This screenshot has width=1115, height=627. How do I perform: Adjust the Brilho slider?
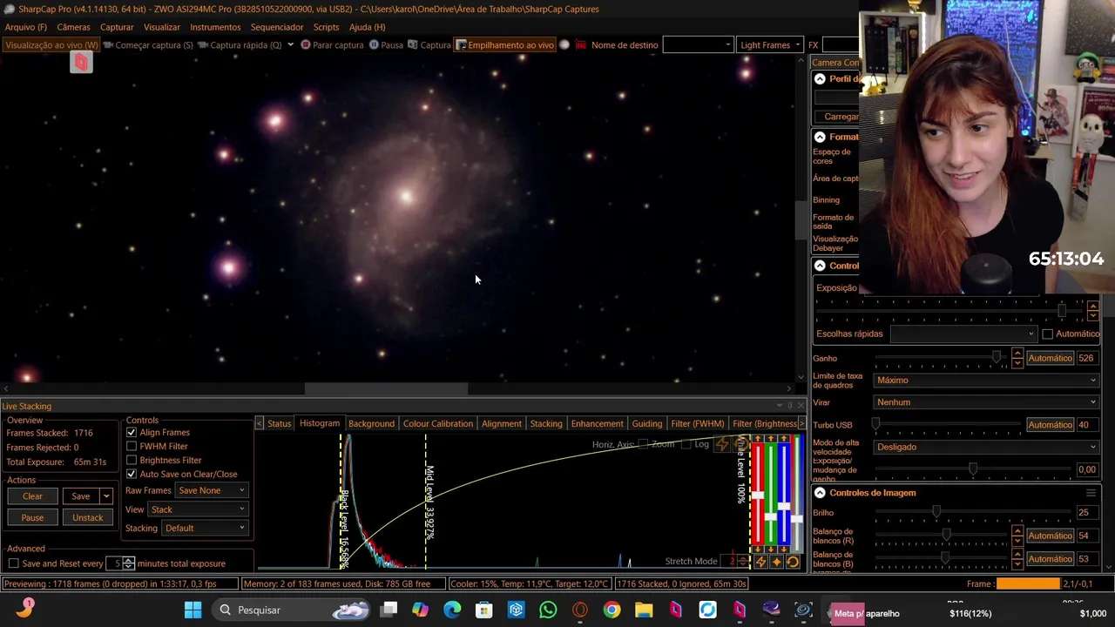[936, 513]
